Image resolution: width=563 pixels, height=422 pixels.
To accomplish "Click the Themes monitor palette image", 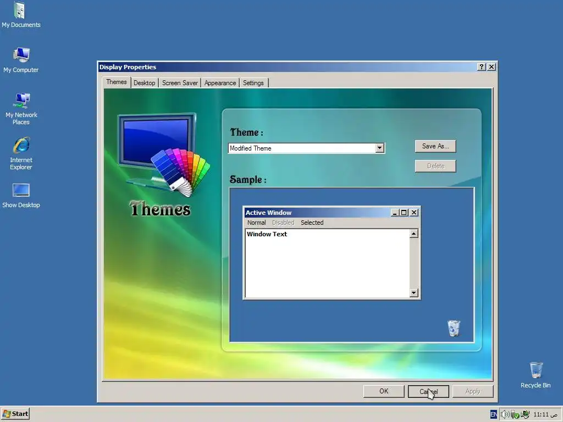I will tap(164, 154).
